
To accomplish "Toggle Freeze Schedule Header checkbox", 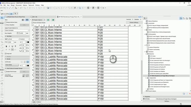I will [32, 23].
